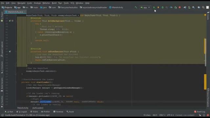The height and width of the screenshot is (118, 210).
Task: Click the Context no context status item
Action: pyautogui.click(x=185, y=115)
